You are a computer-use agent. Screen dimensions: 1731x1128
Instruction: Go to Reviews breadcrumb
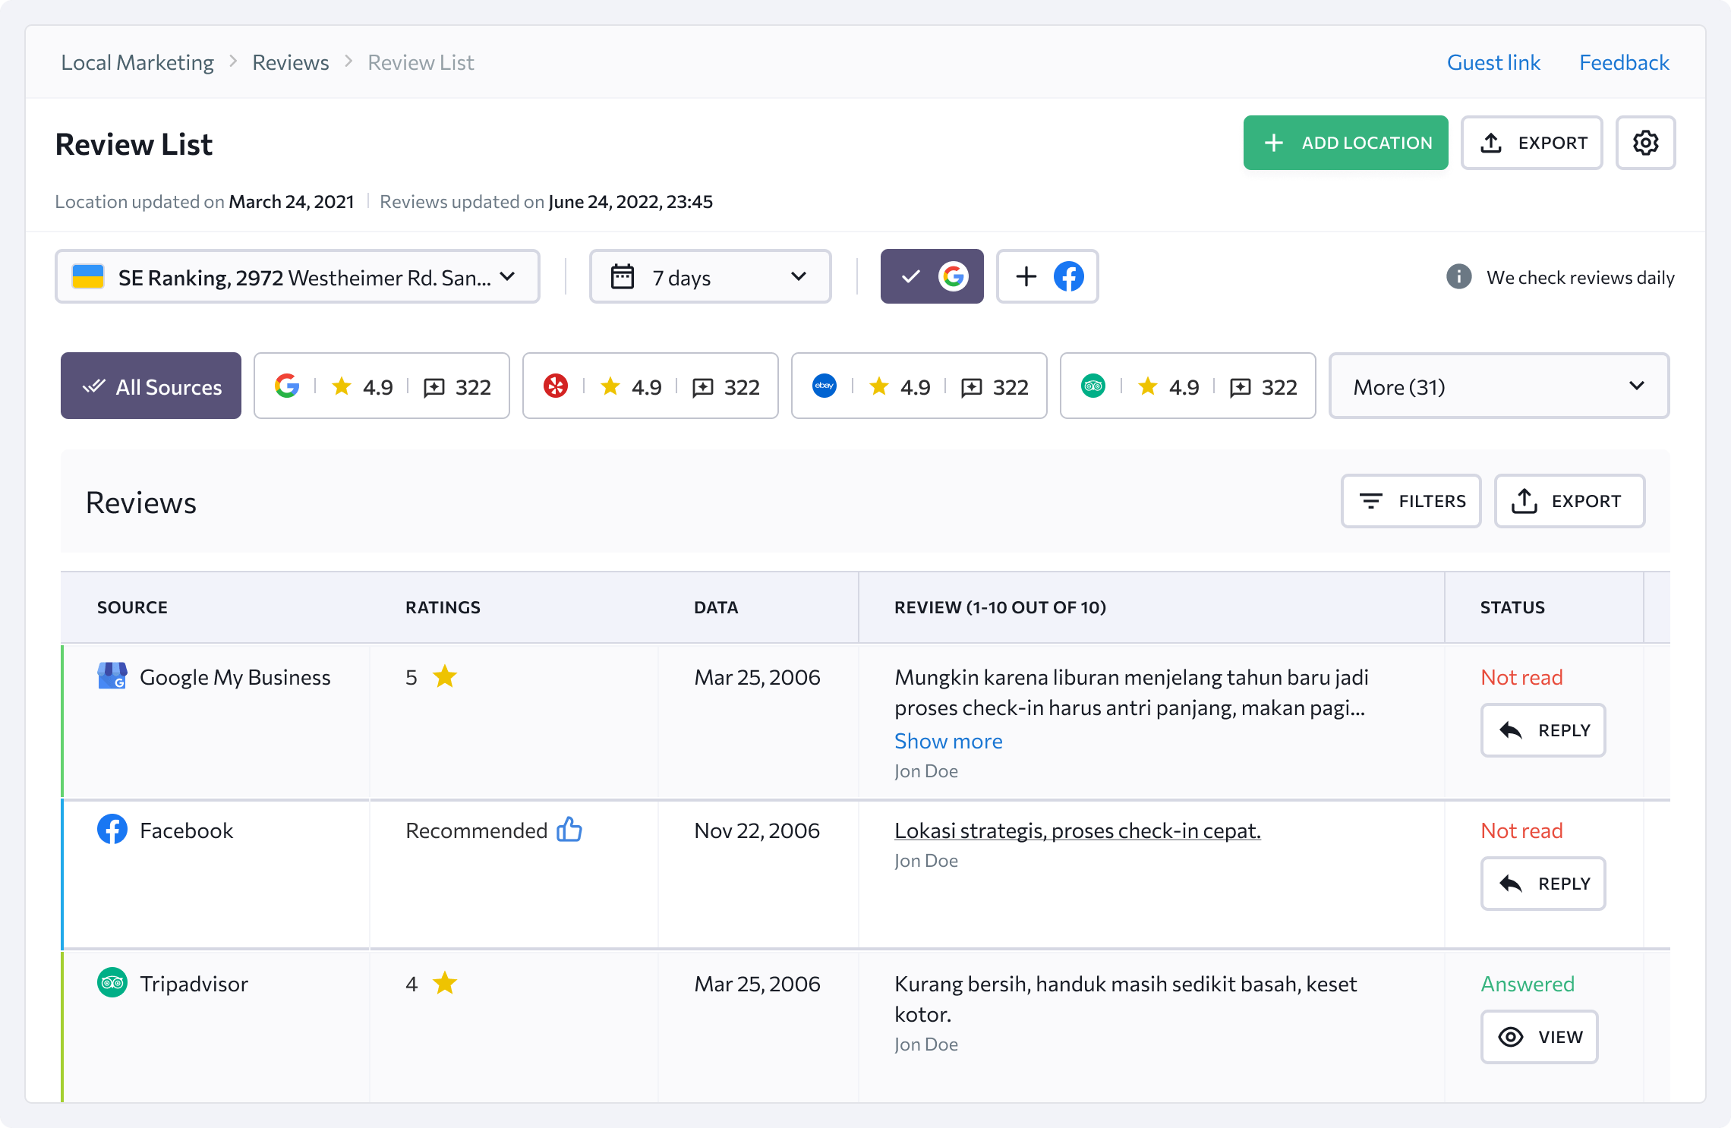tap(291, 62)
